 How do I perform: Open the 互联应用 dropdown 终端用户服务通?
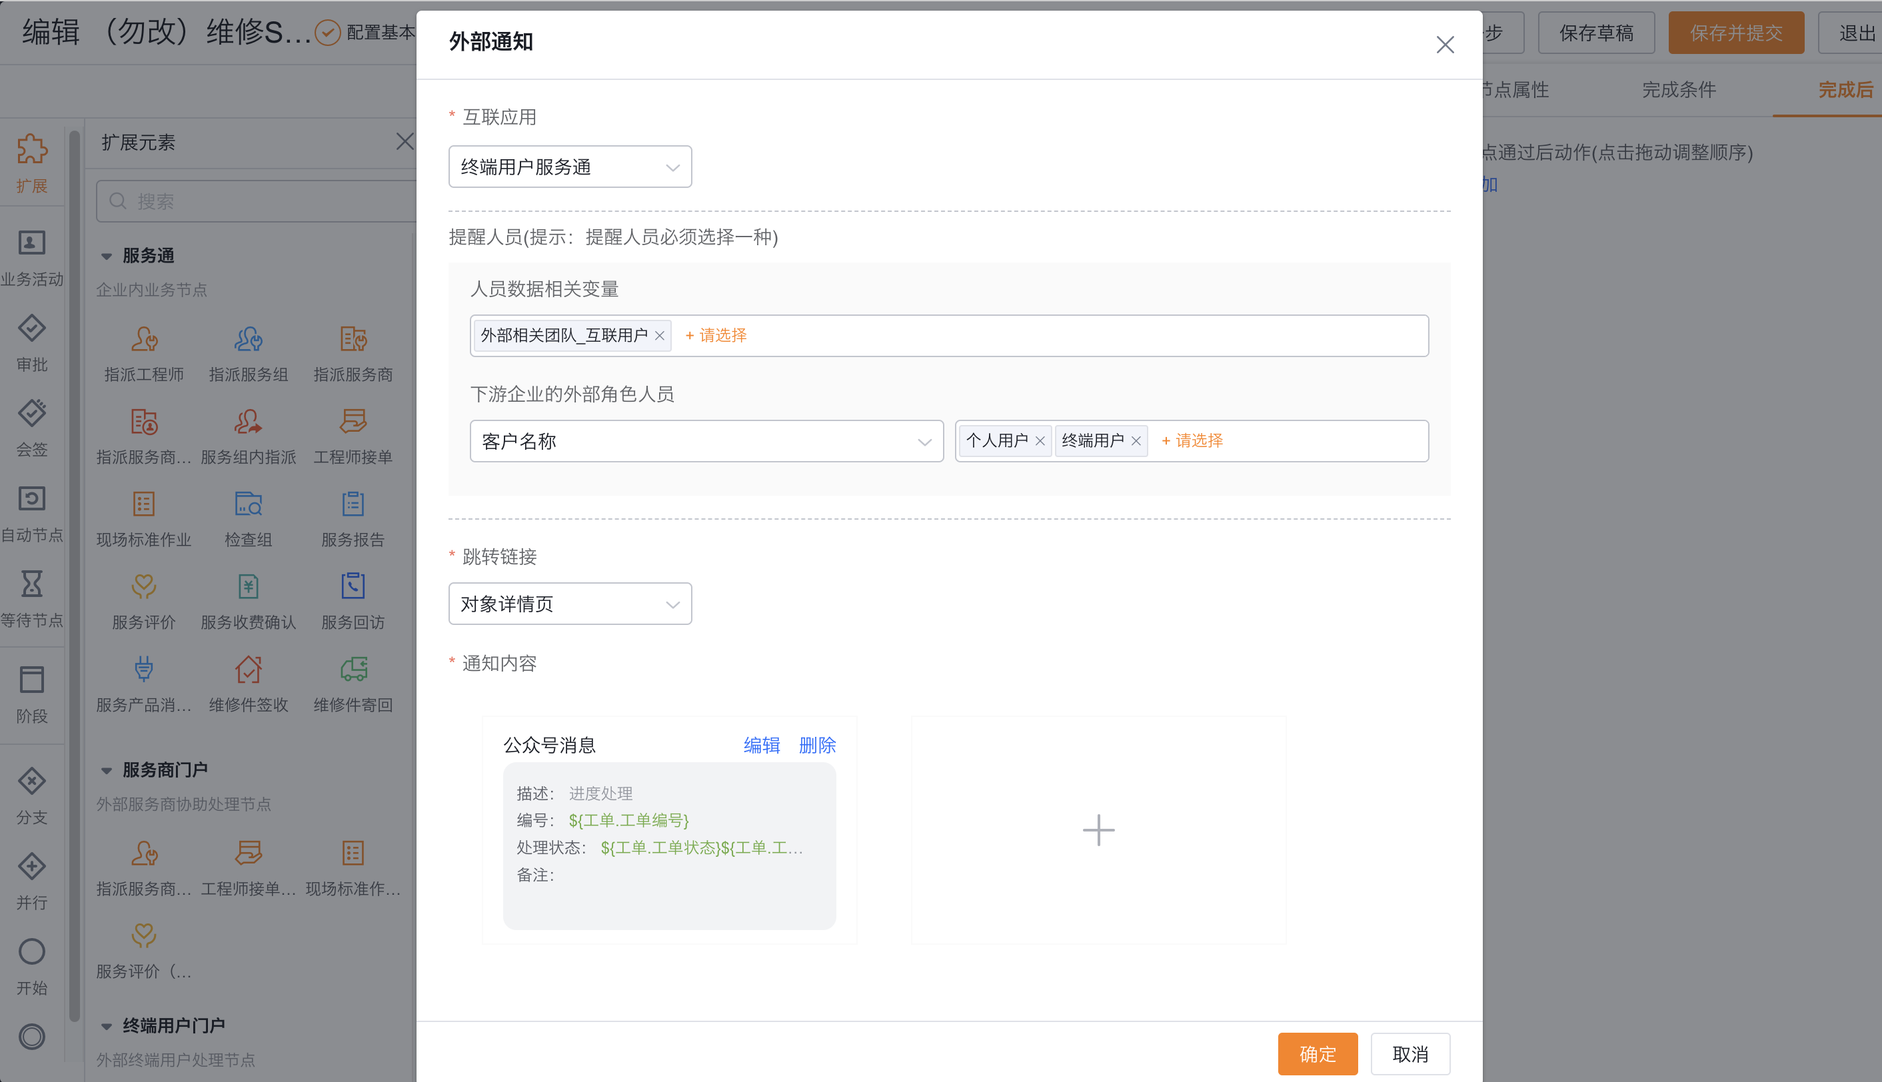[x=570, y=167]
